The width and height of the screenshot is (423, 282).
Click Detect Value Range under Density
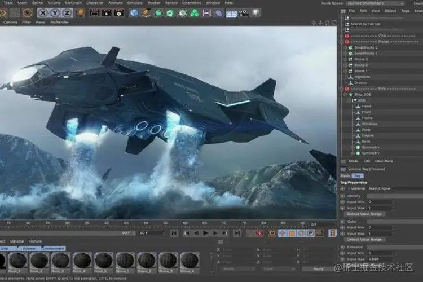[x=364, y=214]
